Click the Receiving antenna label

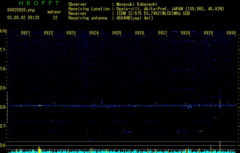pyautogui.click(x=88, y=18)
